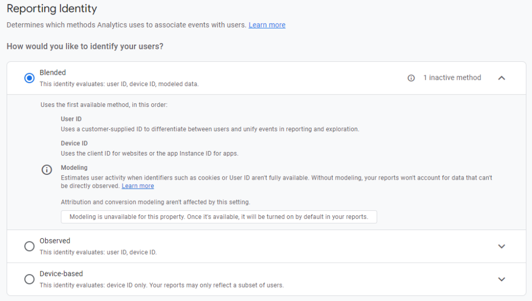Click 'Uses a customer-supplied ID' description
Screen dimensions: 532x301
pos(210,129)
